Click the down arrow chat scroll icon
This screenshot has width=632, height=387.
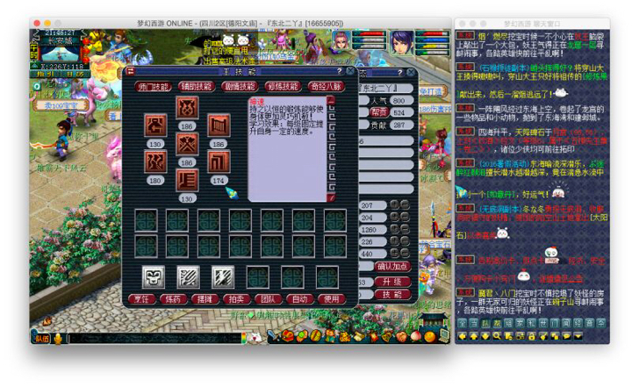[x=485, y=336]
